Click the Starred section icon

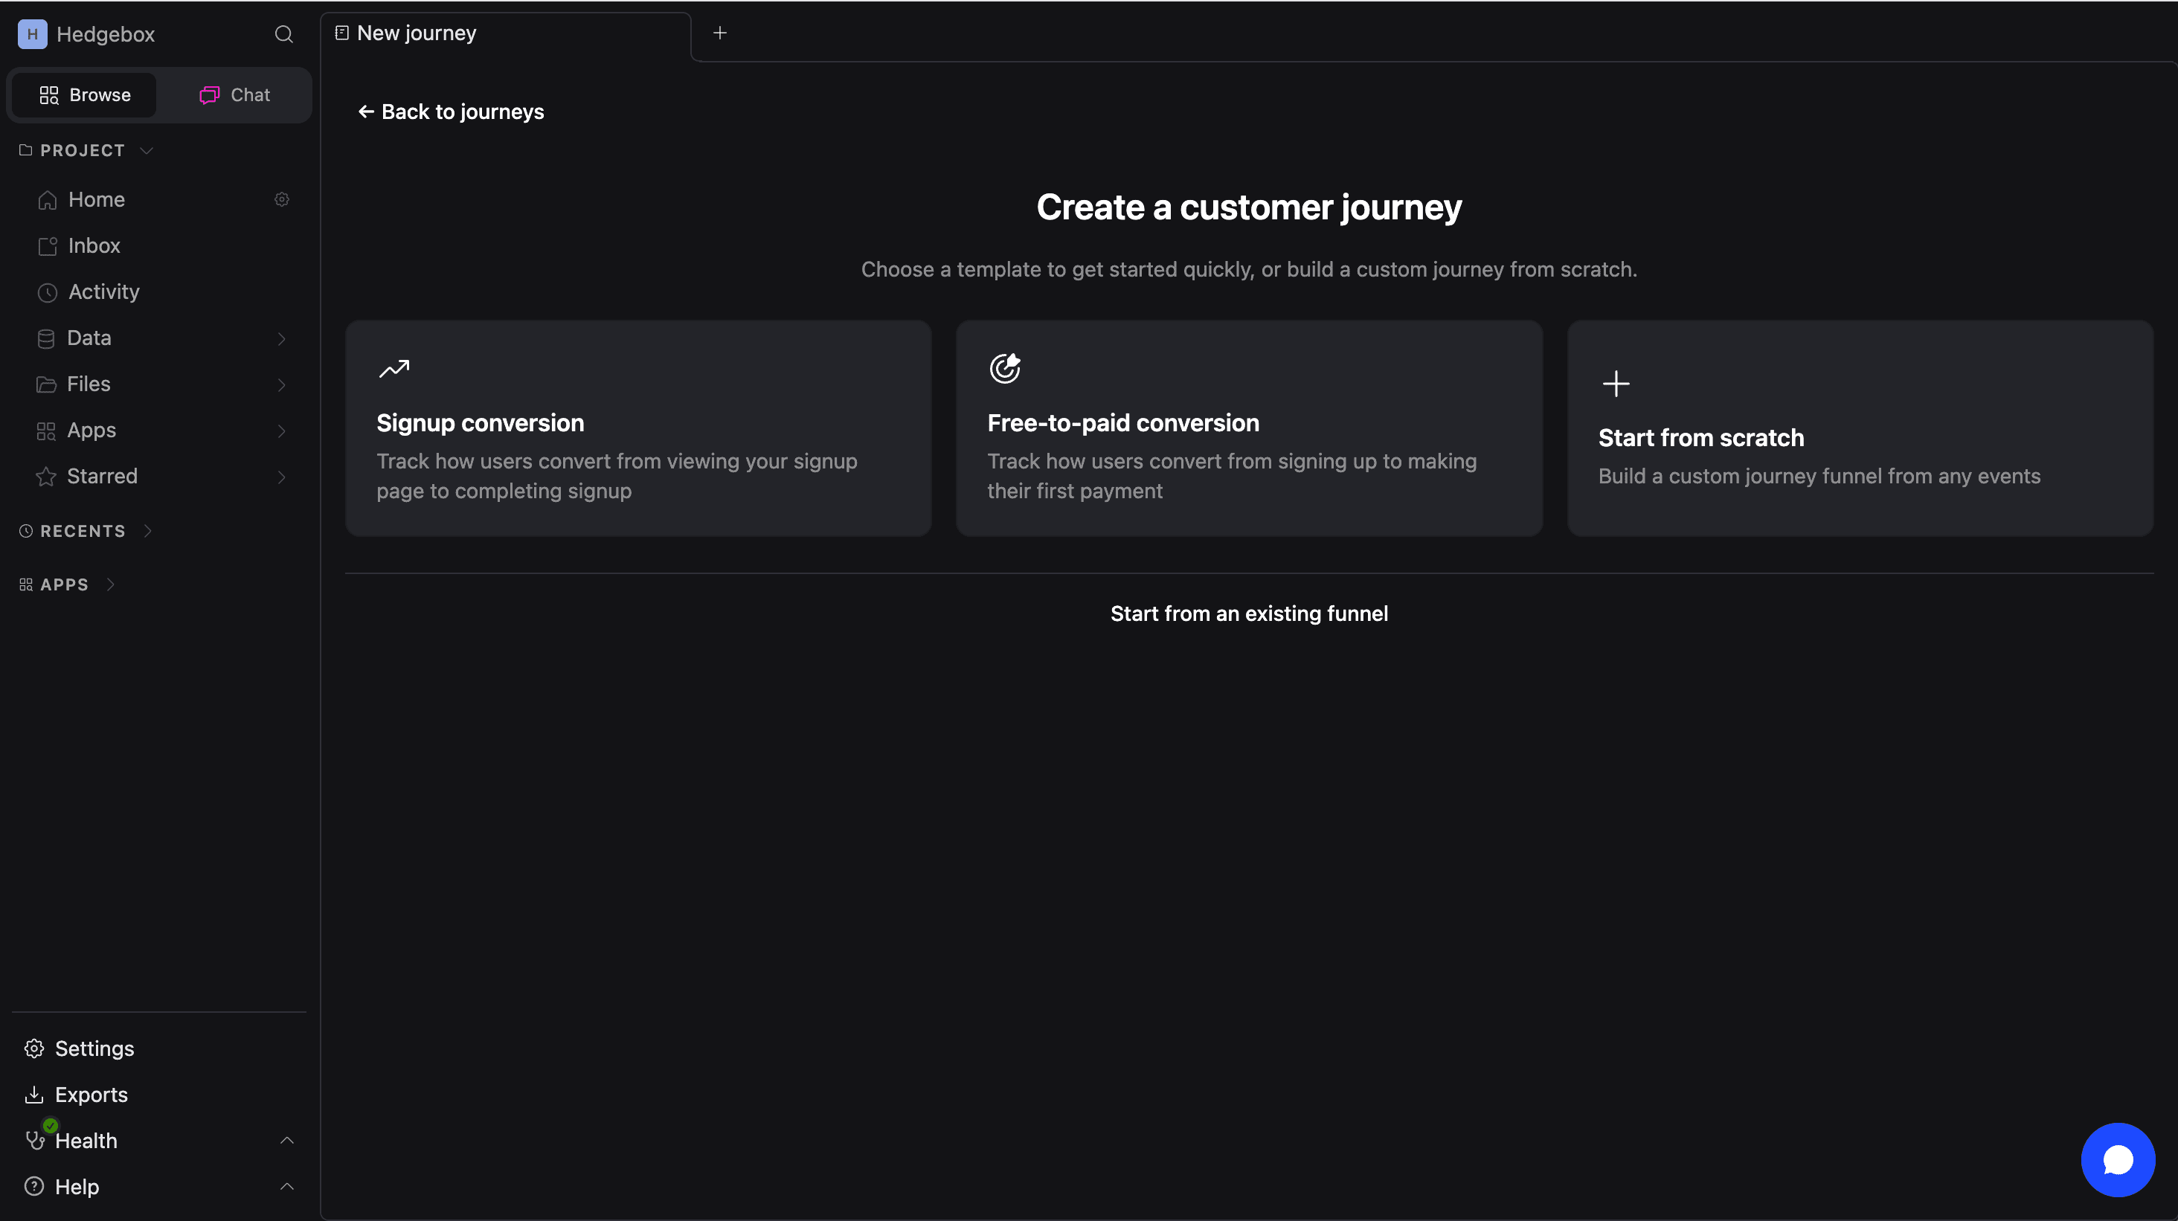(x=47, y=476)
